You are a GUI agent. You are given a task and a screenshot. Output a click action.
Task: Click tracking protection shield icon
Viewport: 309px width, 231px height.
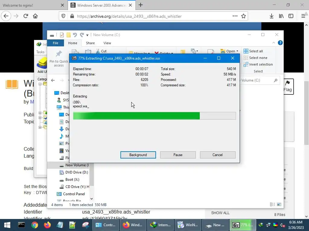63,16
